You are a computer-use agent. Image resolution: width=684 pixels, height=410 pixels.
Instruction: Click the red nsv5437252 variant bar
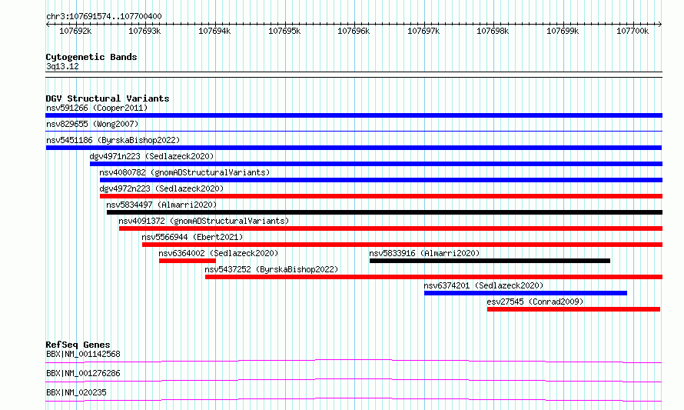coord(434,277)
